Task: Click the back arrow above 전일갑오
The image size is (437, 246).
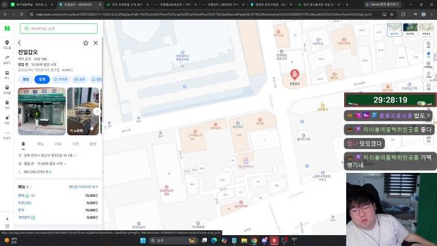Action: tap(20, 42)
